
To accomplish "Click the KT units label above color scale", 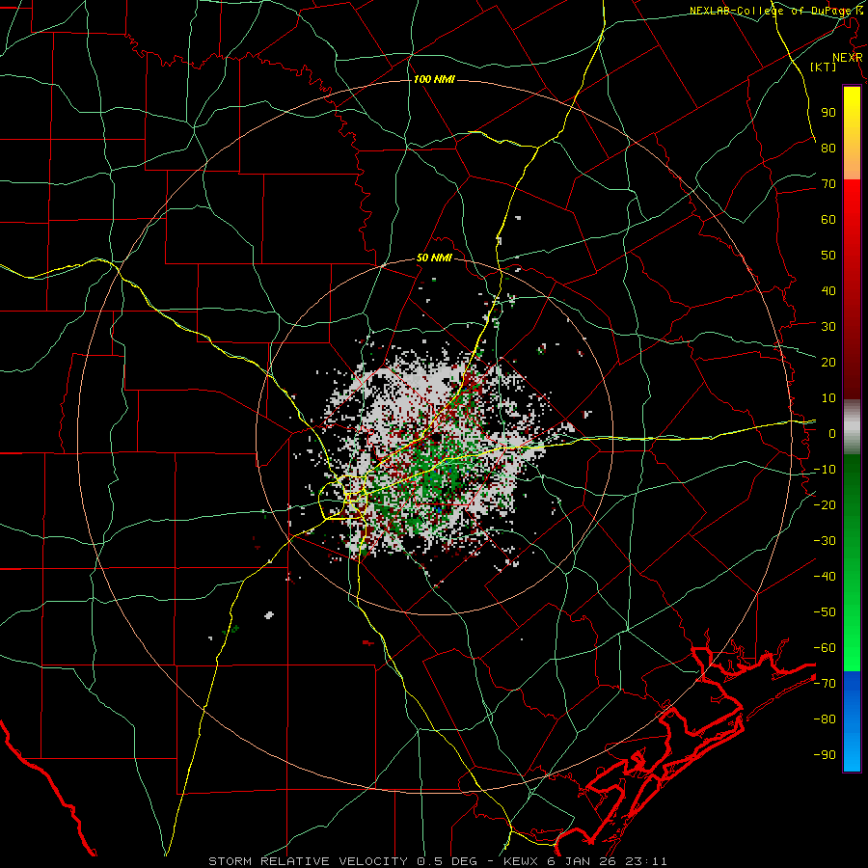I will pyautogui.click(x=824, y=67).
